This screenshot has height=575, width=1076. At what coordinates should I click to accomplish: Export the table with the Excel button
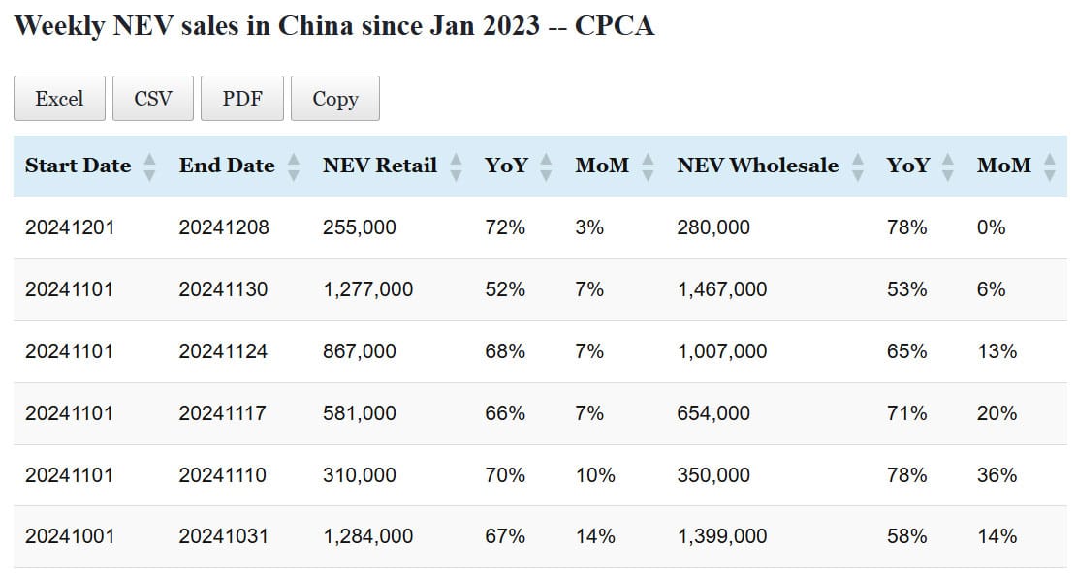[59, 99]
